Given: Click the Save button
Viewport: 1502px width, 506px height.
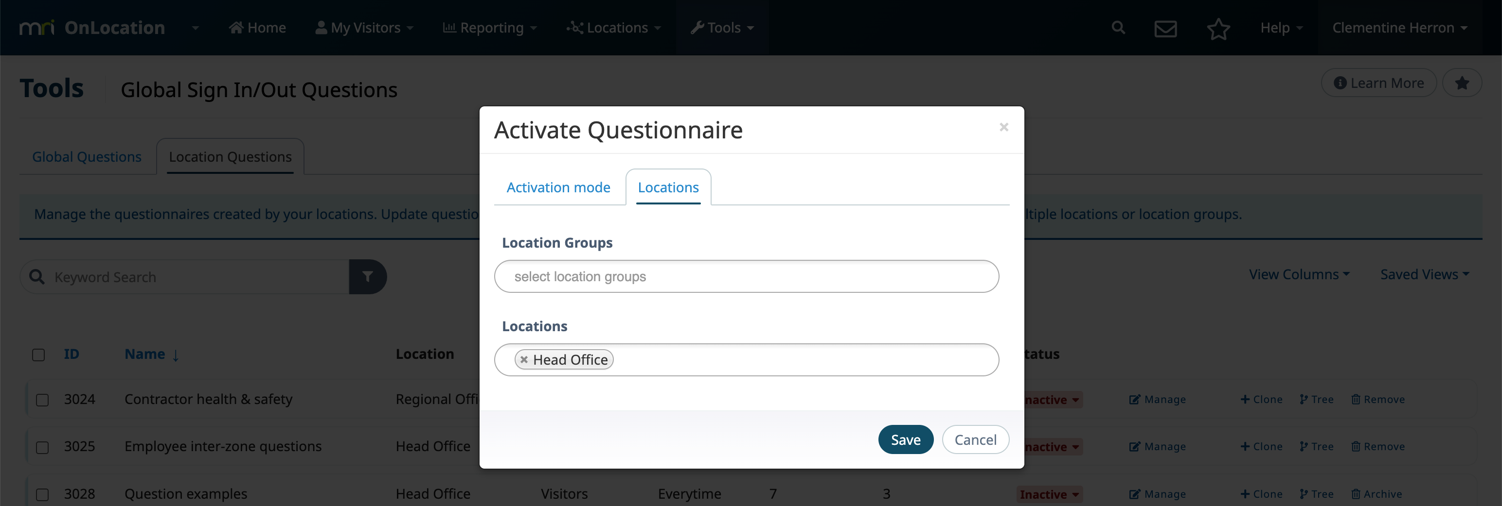Looking at the screenshot, I should coord(906,439).
